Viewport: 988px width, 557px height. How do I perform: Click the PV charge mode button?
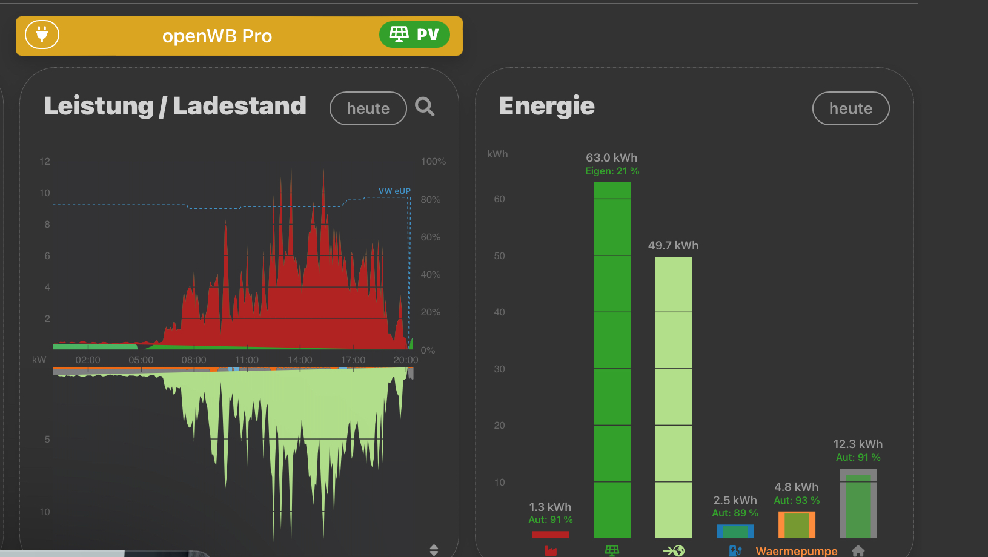414,35
